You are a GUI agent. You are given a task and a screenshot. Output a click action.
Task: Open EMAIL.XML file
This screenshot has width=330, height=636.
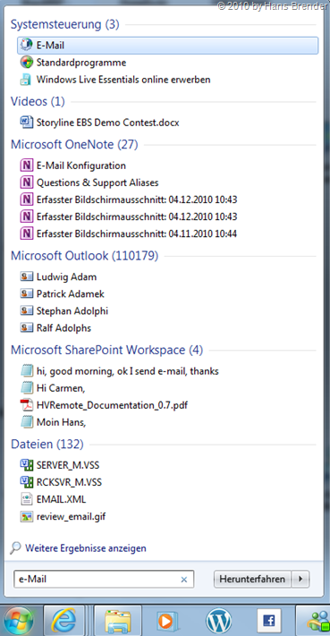point(61,499)
